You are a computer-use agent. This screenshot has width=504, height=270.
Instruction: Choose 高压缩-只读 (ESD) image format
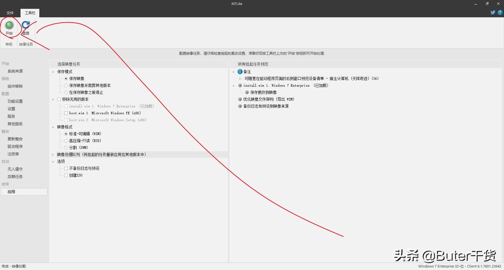tap(66, 141)
